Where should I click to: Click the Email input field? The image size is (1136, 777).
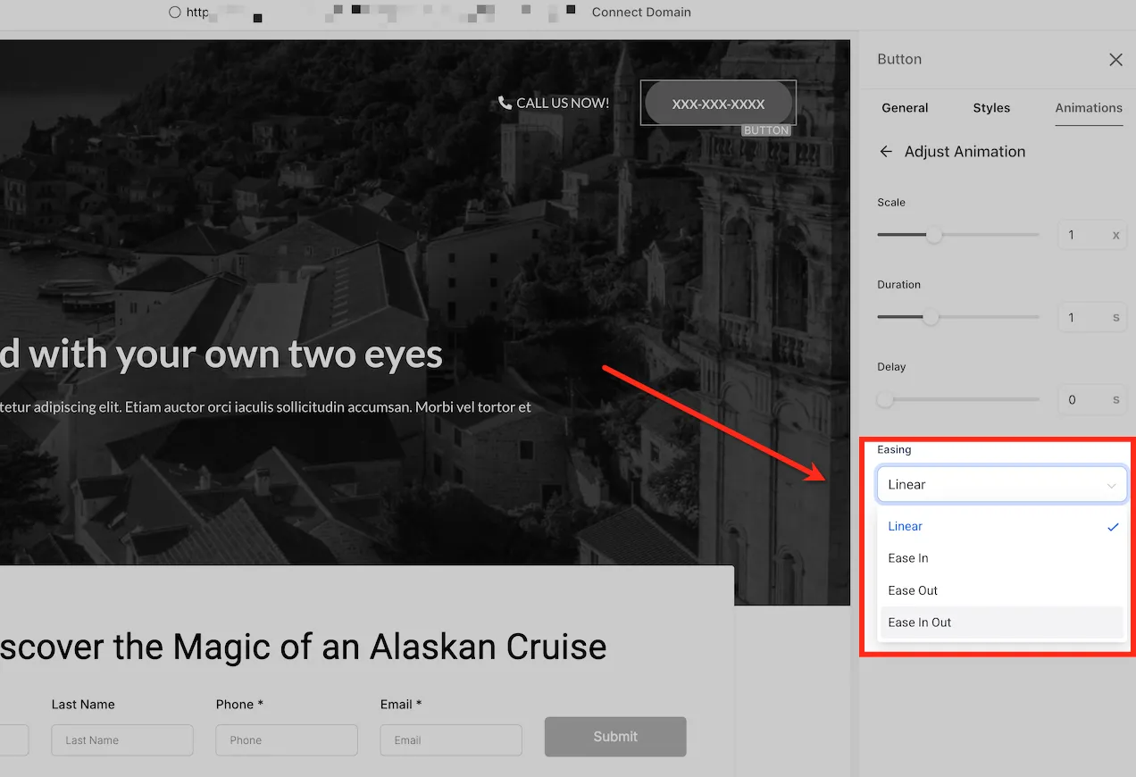(451, 740)
